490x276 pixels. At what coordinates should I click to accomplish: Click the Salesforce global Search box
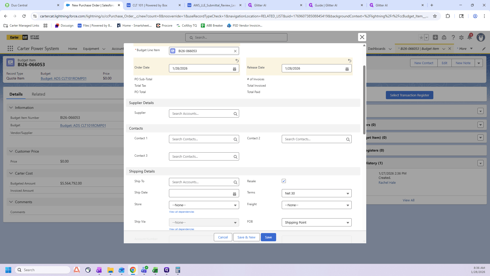point(236,37)
